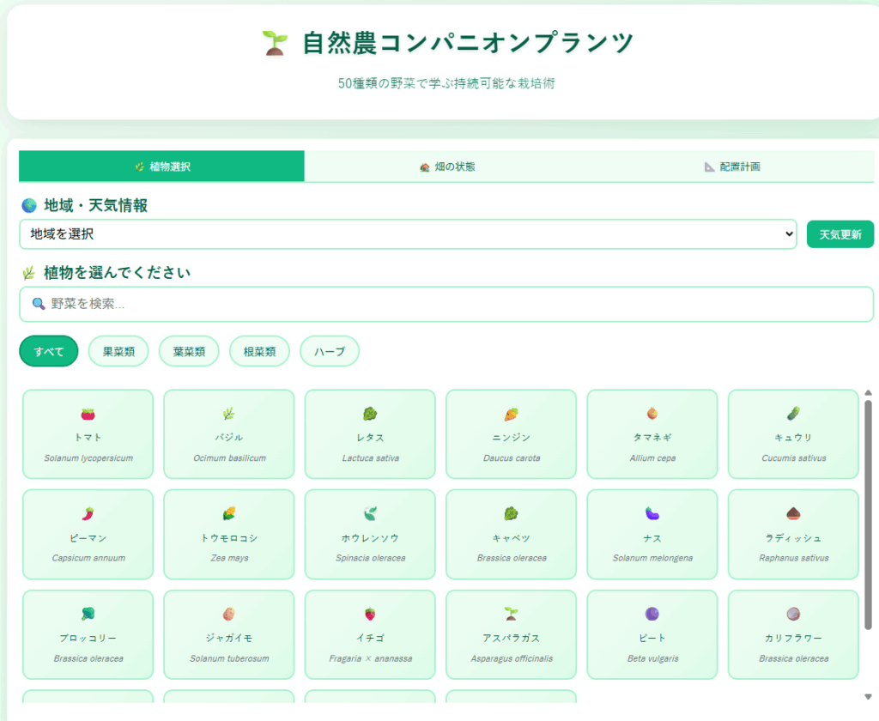Select the 葉菜類 filter button

189,351
